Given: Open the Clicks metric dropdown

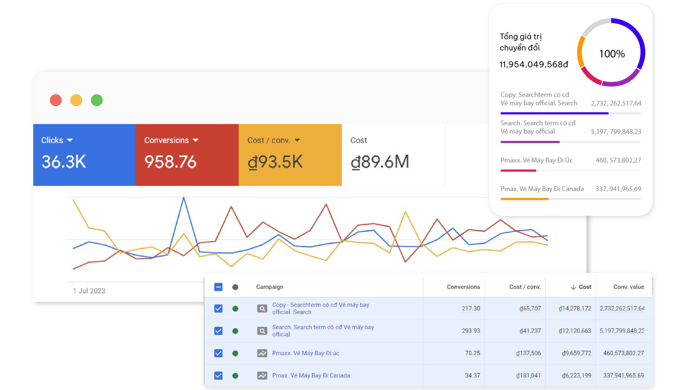Looking at the screenshot, I should pos(70,140).
